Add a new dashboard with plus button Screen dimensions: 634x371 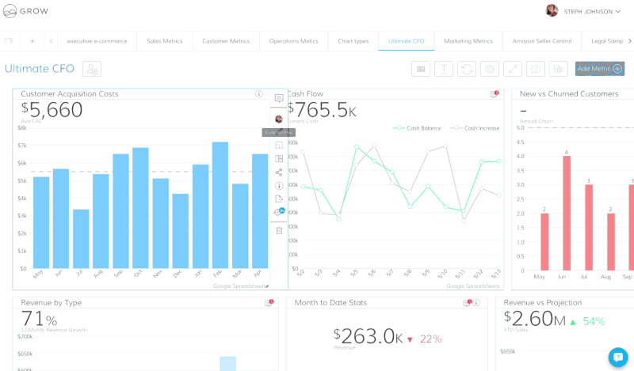[32, 40]
